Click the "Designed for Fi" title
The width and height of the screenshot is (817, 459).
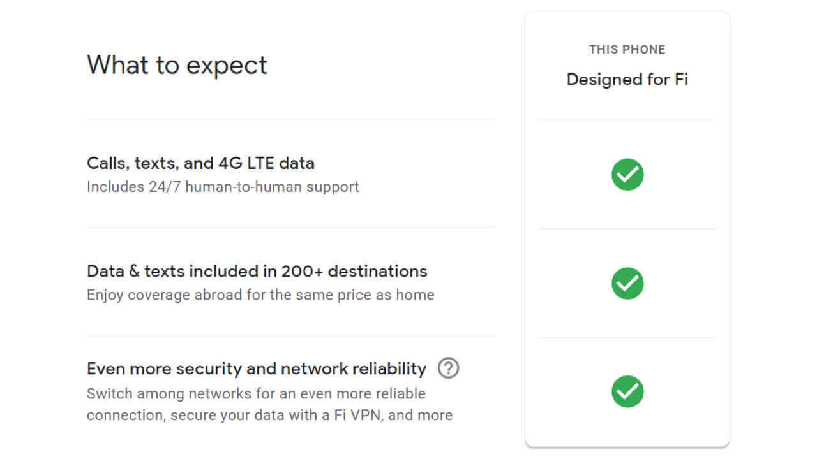(x=627, y=80)
